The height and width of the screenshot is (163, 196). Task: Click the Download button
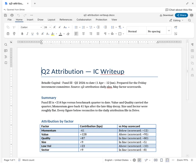point(166,15)
